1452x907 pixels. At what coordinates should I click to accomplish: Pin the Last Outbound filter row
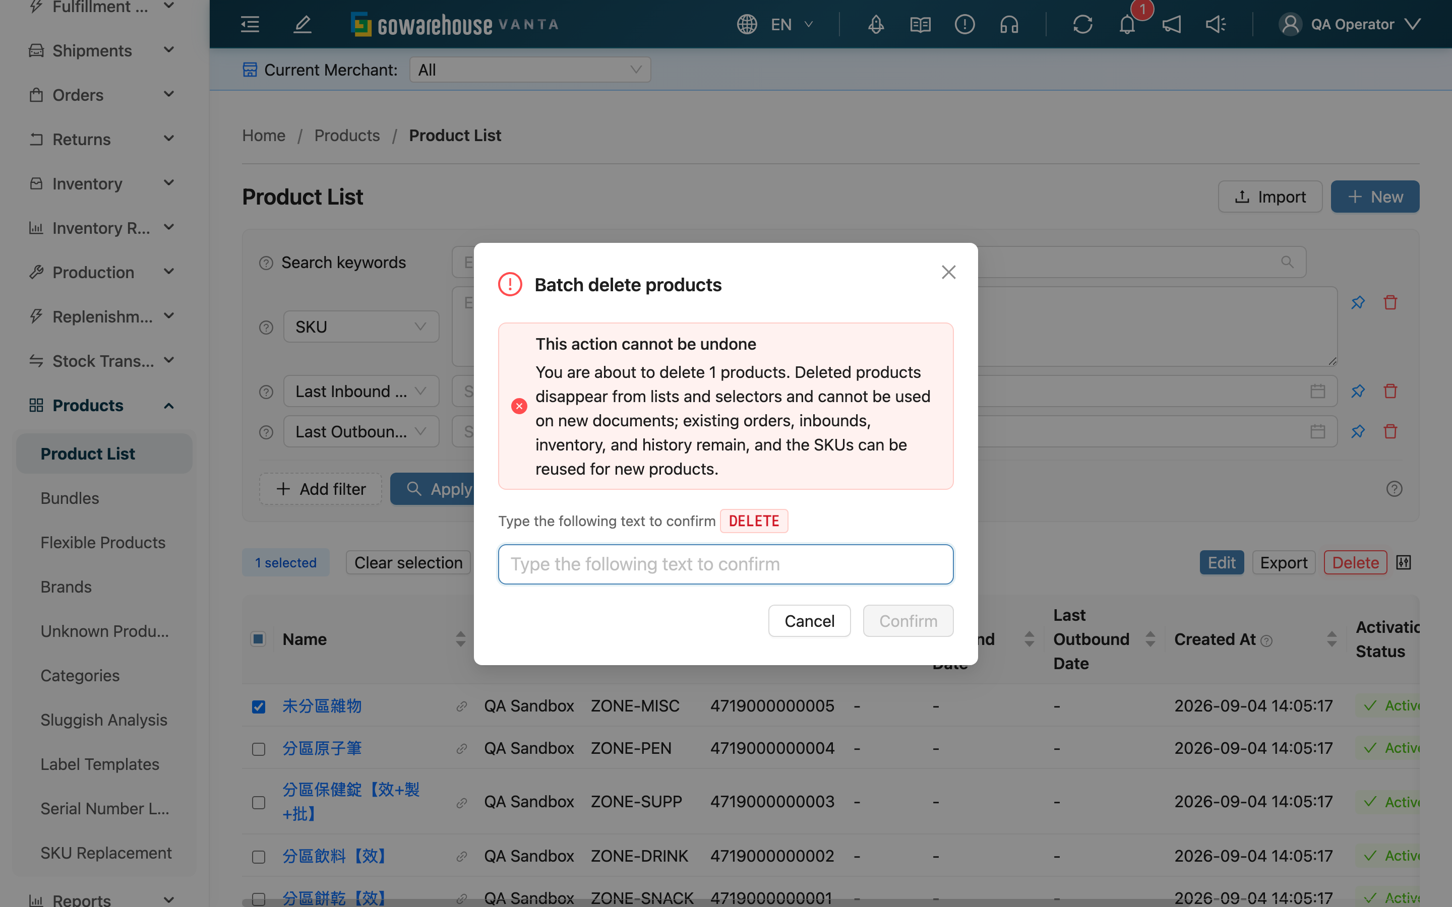1358,431
